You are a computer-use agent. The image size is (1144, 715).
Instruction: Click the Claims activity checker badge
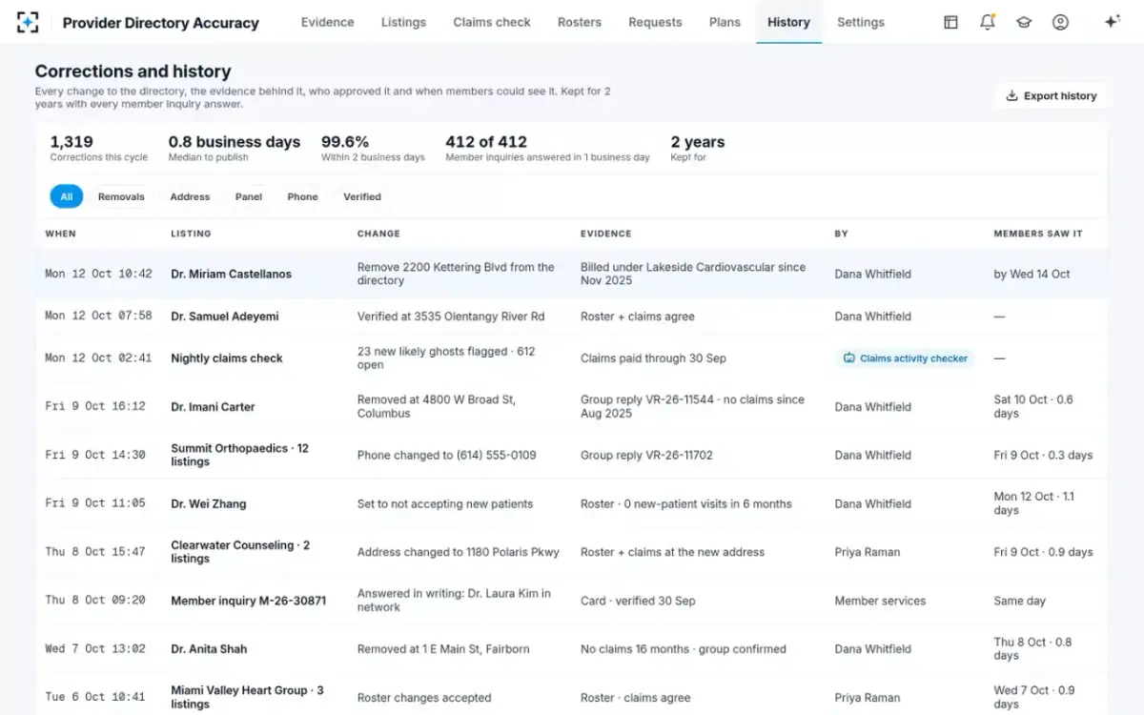click(906, 358)
